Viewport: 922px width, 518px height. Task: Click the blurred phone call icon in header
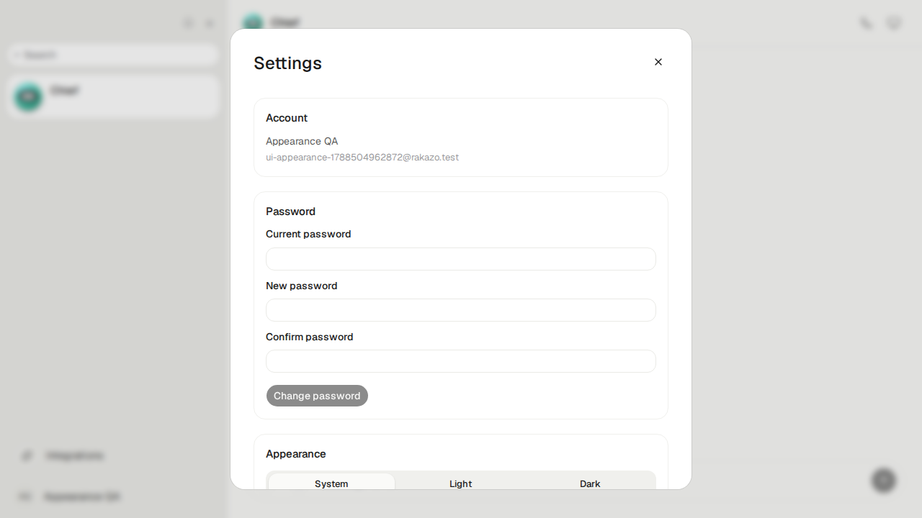point(867,23)
